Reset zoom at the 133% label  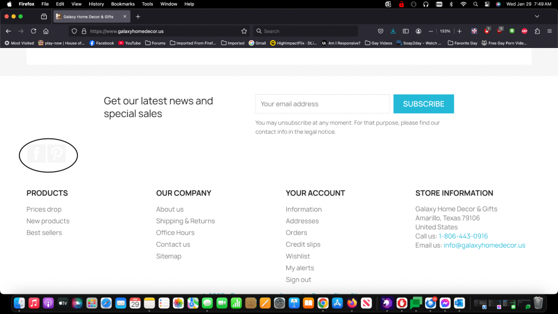445,31
